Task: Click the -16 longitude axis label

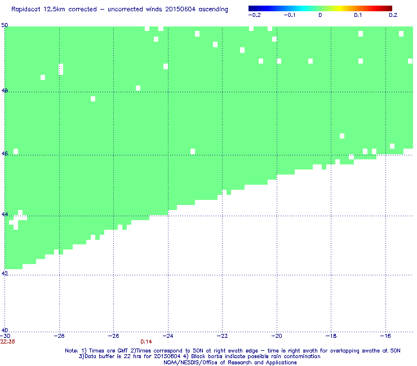Action: [x=385, y=336]
